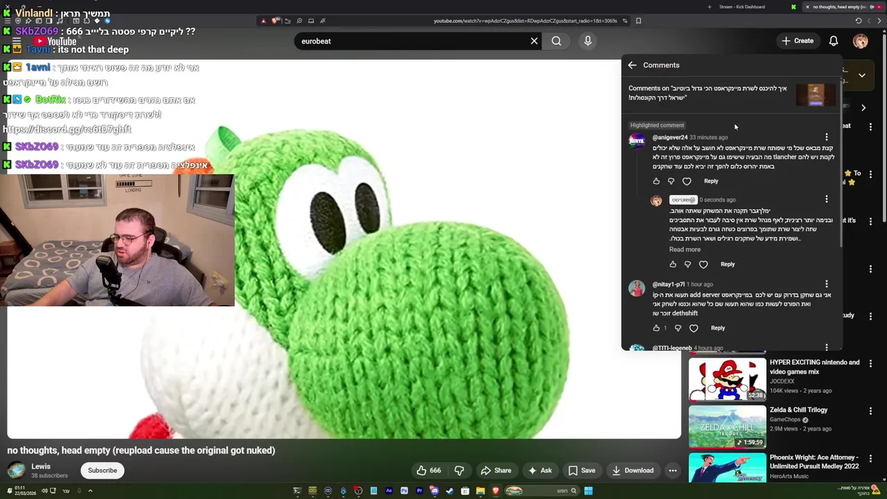The height and width of the screenshot is (499, 887).
Task: Collapse the playlist panel chevron
Action: [861, 75]
